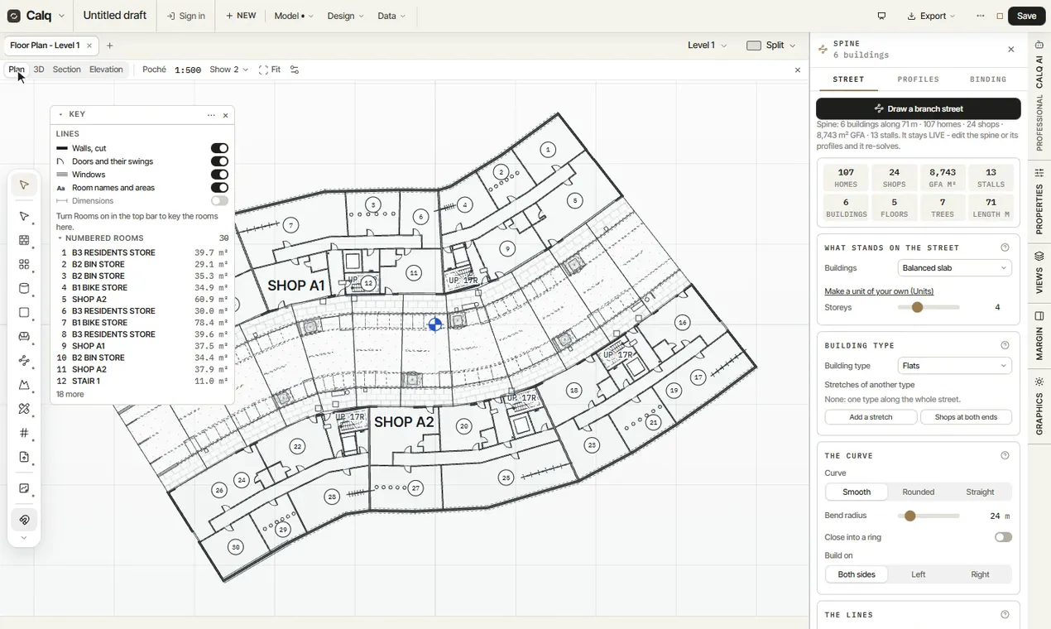Open the Export dropdown
This screenshot has width=1051, height=629.
pos(931,16)
